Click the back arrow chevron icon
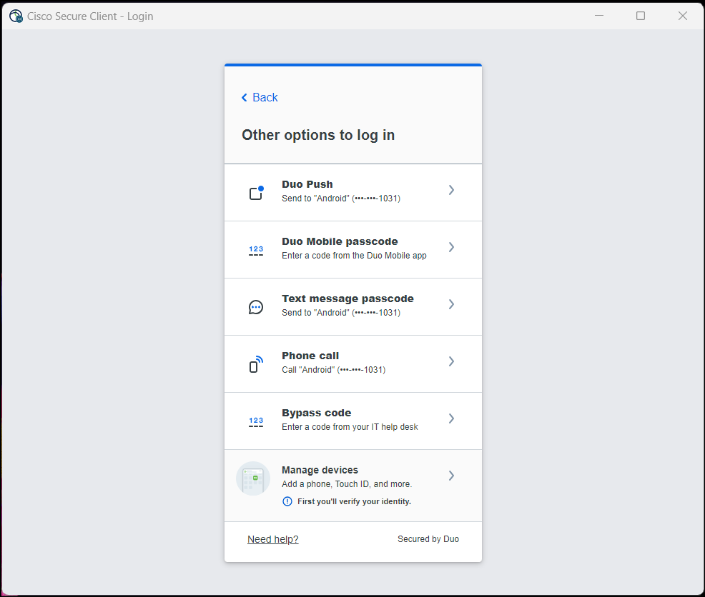 click(x=244, y=98)
